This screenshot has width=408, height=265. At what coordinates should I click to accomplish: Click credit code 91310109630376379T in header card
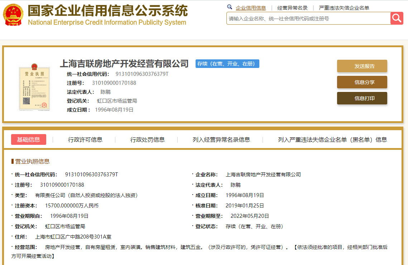pos(142,74)
